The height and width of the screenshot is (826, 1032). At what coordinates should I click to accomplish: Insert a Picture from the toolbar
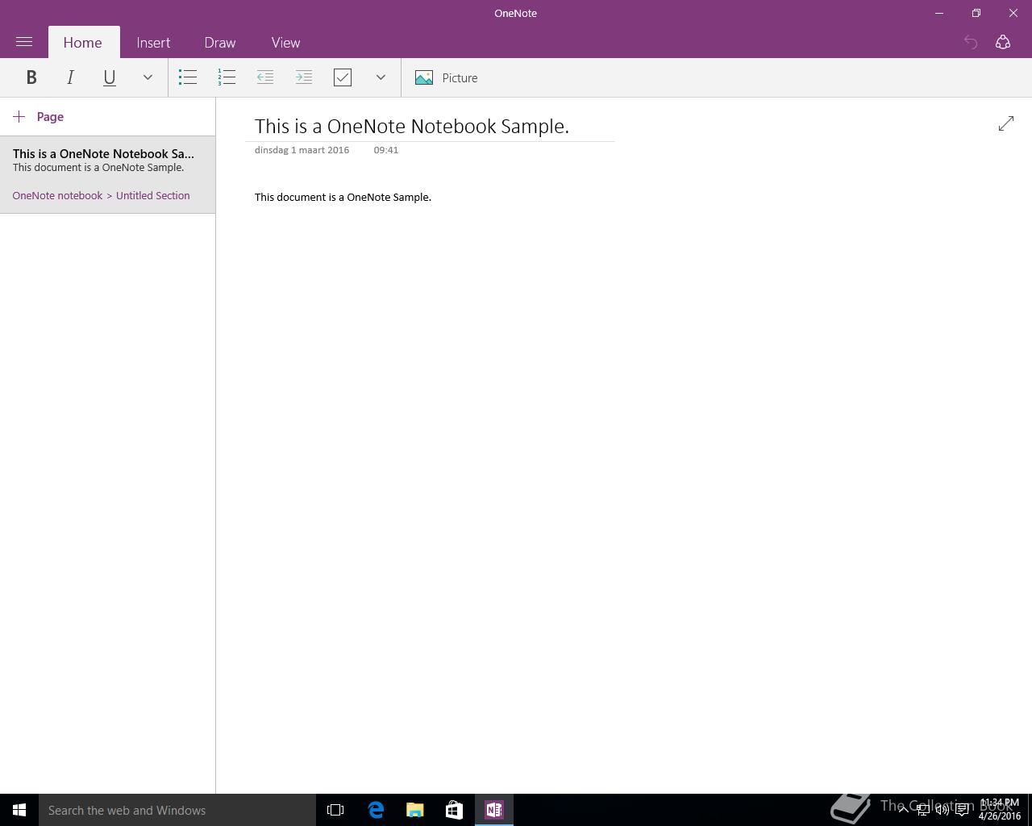(x=447, y=77)
